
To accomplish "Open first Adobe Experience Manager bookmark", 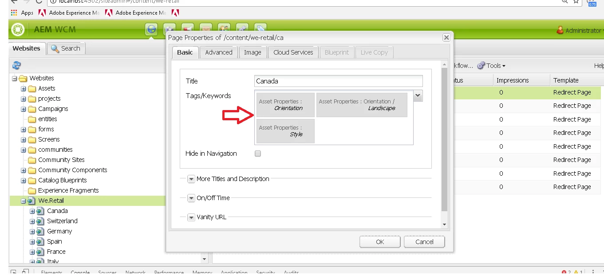I will 69,13.
